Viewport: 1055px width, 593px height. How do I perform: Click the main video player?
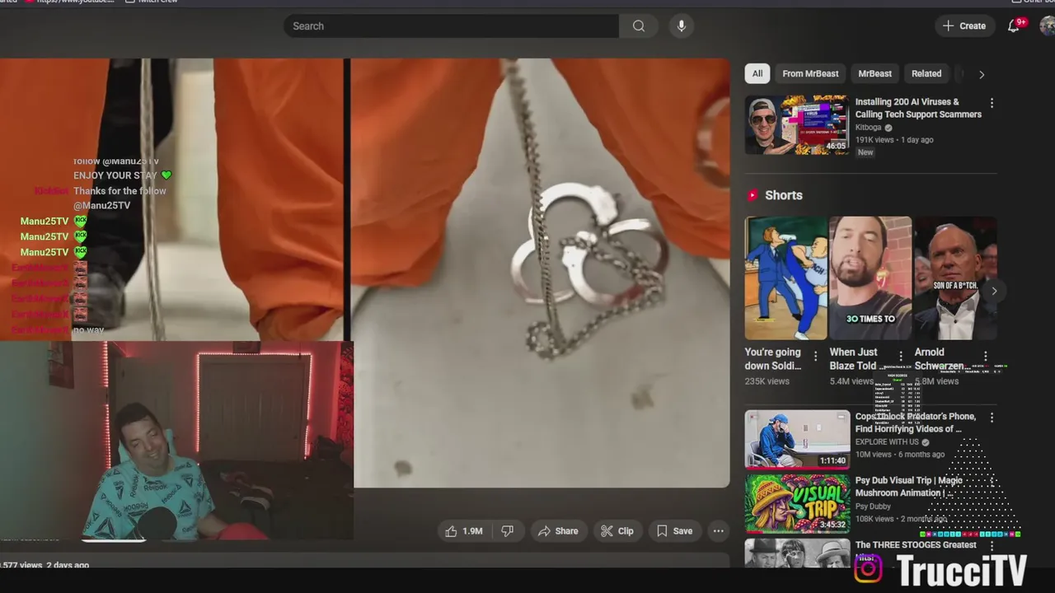pyautogui.click(x=364, y=273)
